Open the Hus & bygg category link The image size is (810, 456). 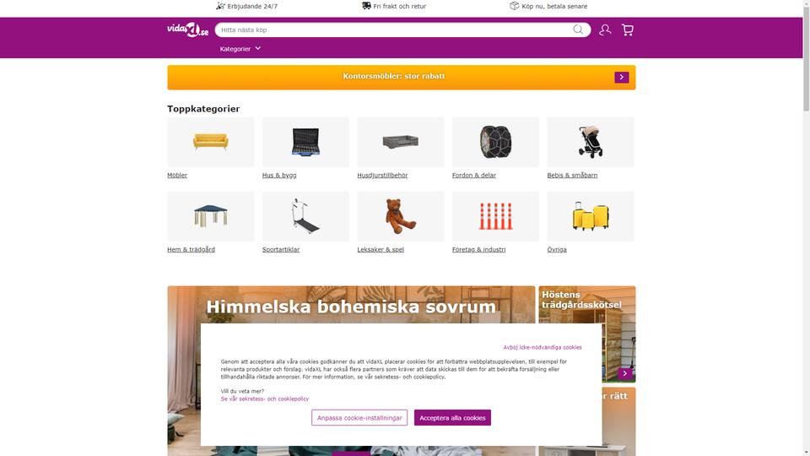tap(279, 176)
